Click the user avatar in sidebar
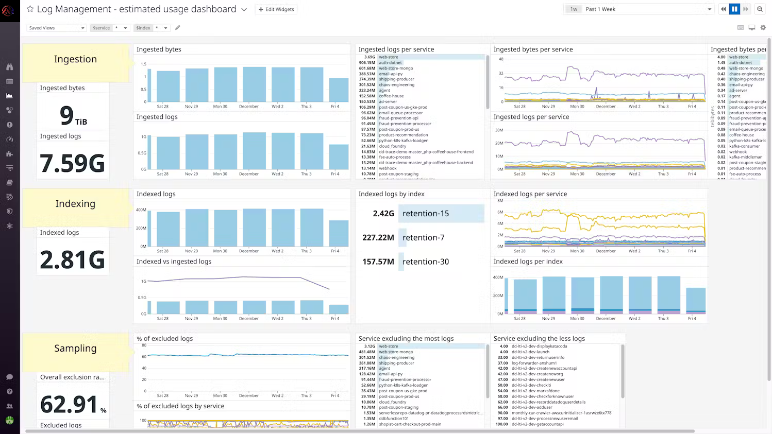Screen dimensions: 772x434 [9, 420]
